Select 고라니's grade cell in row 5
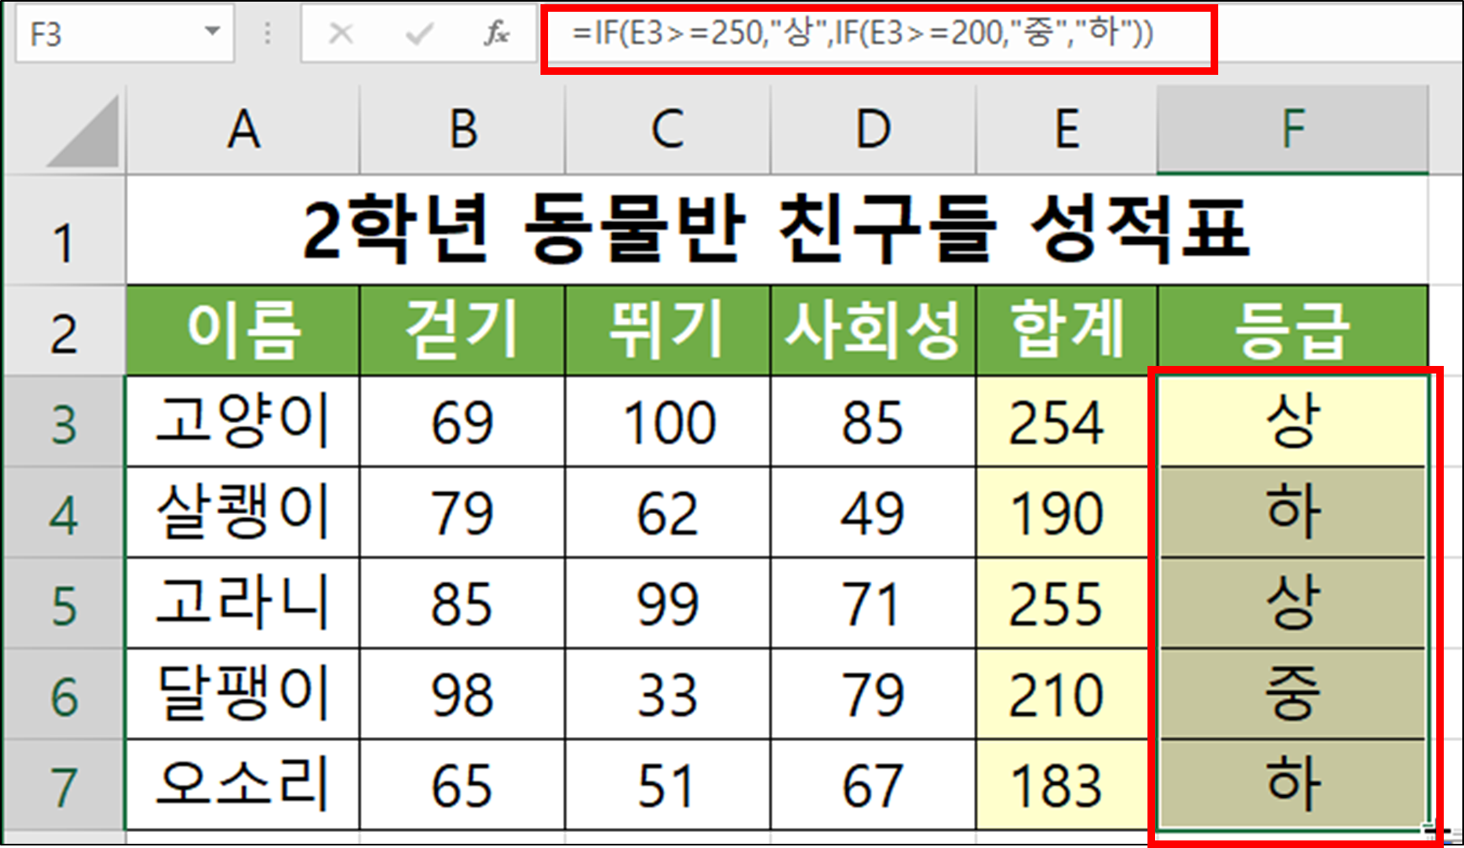This screenshot has width=1464, height=848. (1293, 603)
